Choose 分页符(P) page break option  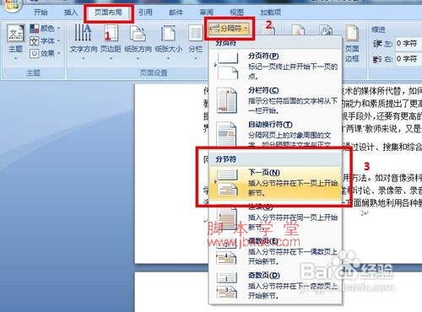[275, 66]
